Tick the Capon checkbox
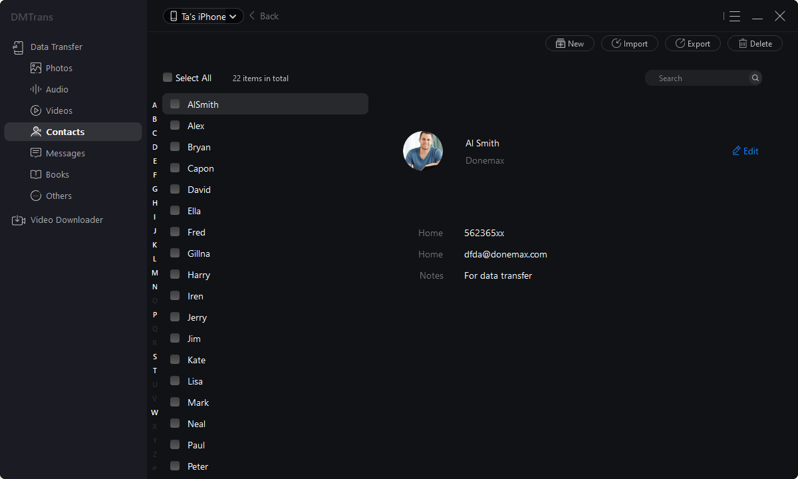Screen dimensions: 798x479 [x=175, y=168]
